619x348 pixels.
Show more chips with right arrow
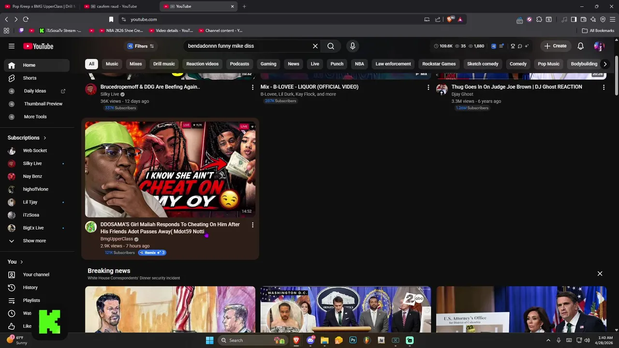point(605,64)
